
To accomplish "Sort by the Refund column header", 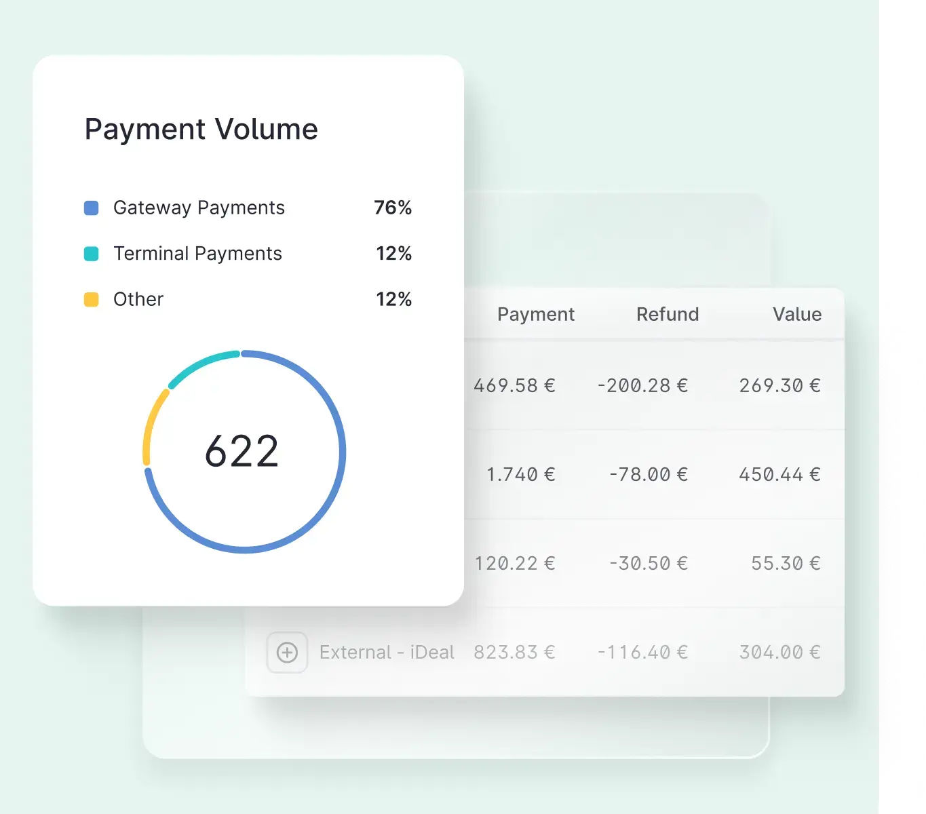I will (667, 314).
